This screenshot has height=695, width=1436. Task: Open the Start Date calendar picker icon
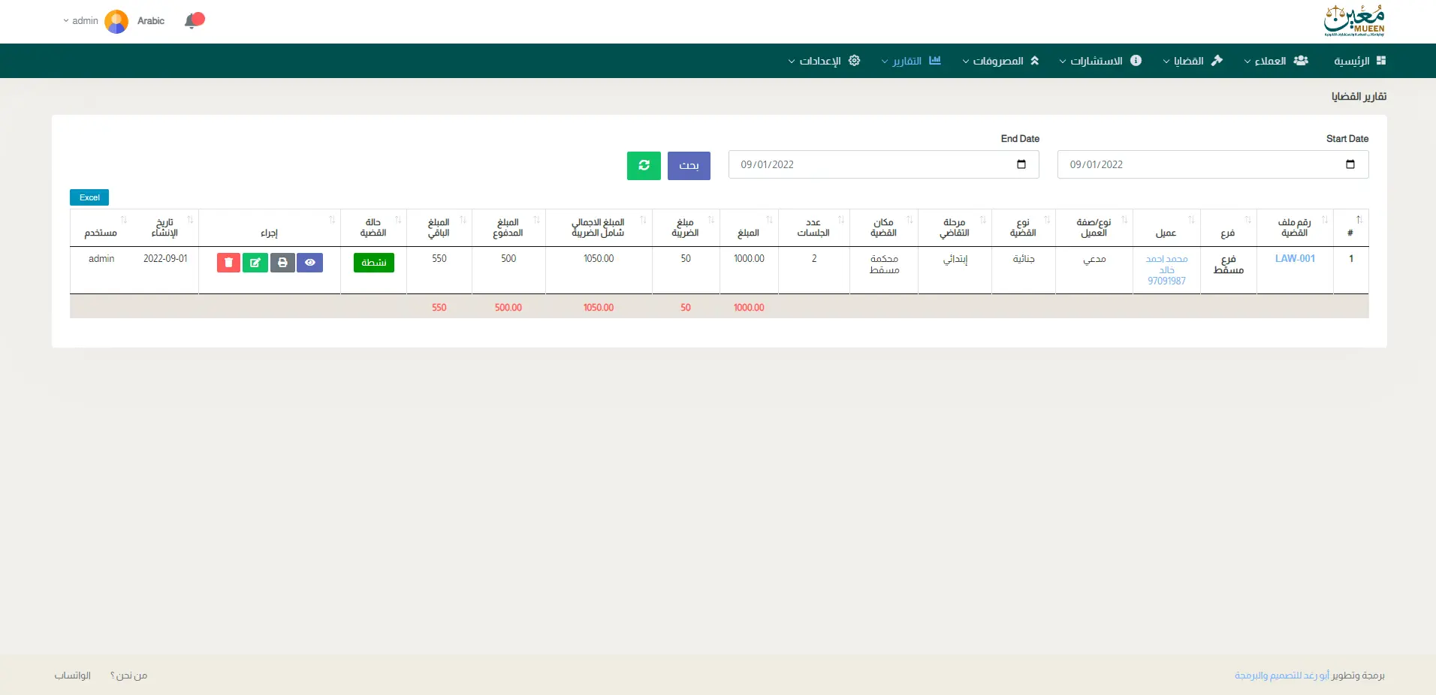[x=1350, y=164]
